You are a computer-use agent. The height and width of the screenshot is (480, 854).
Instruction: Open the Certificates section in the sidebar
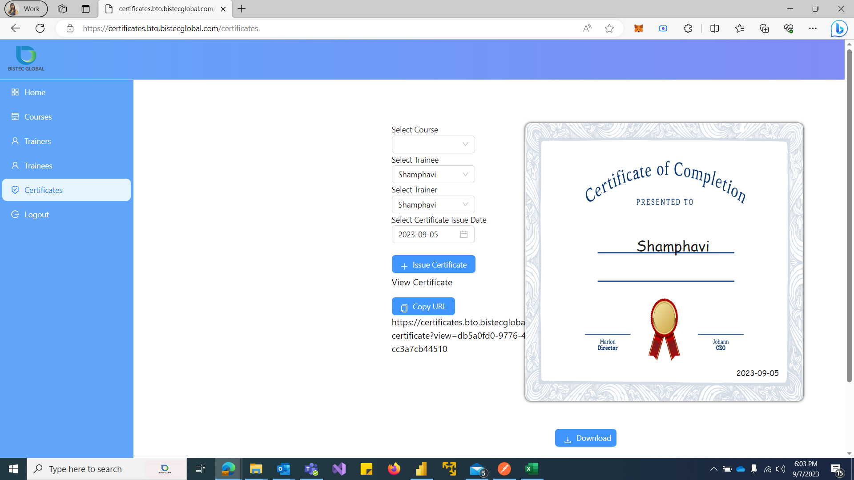tap(43, 190)
